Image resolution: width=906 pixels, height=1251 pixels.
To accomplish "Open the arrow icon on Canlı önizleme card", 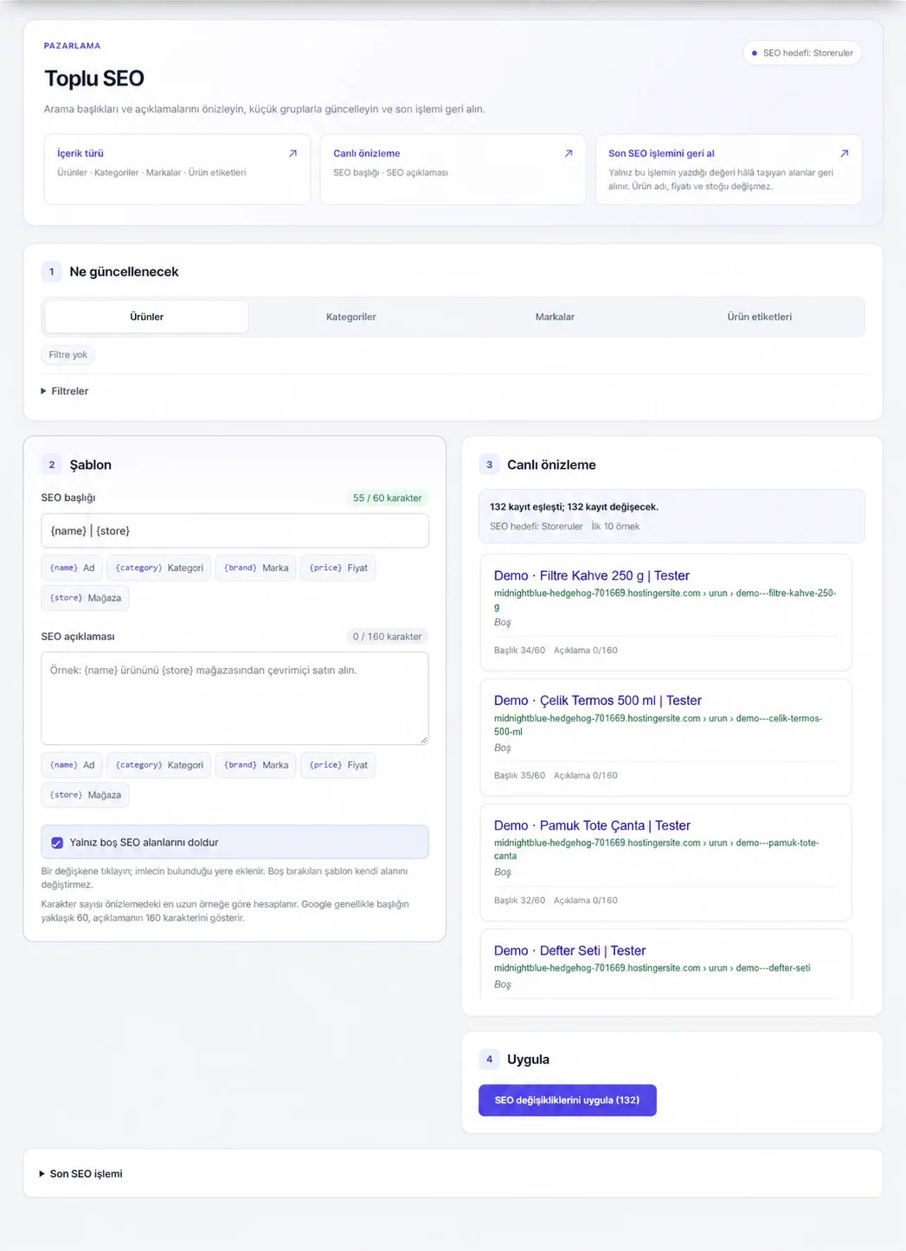I will click(569, 153).
